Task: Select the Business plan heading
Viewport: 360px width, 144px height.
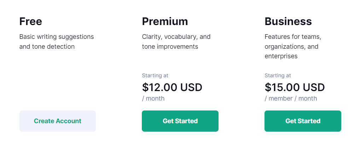Action: coord(288,22)
